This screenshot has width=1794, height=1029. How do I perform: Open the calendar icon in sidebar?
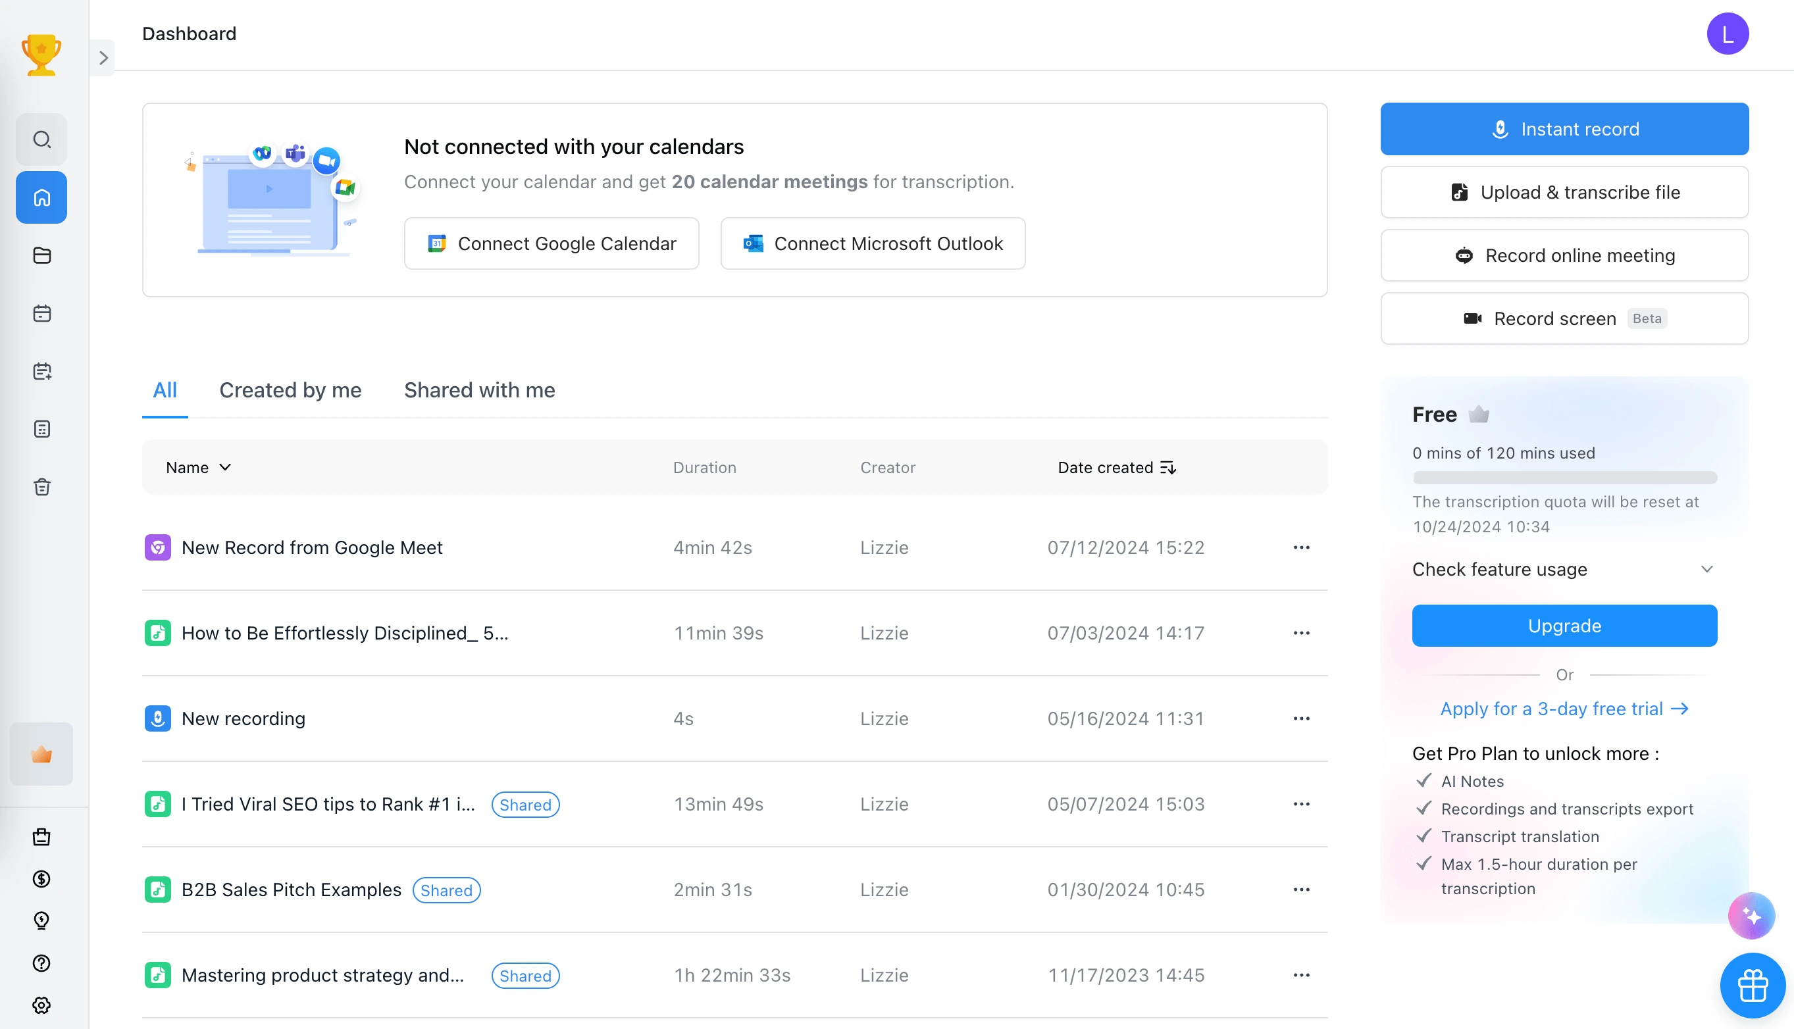[41, 313]
